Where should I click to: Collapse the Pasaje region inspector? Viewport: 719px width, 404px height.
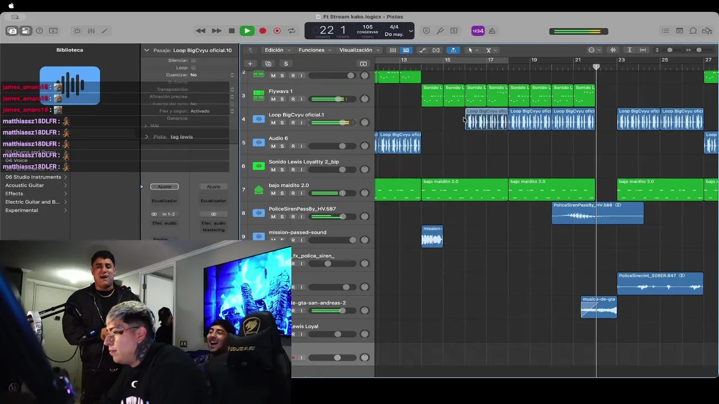(147, 50)
